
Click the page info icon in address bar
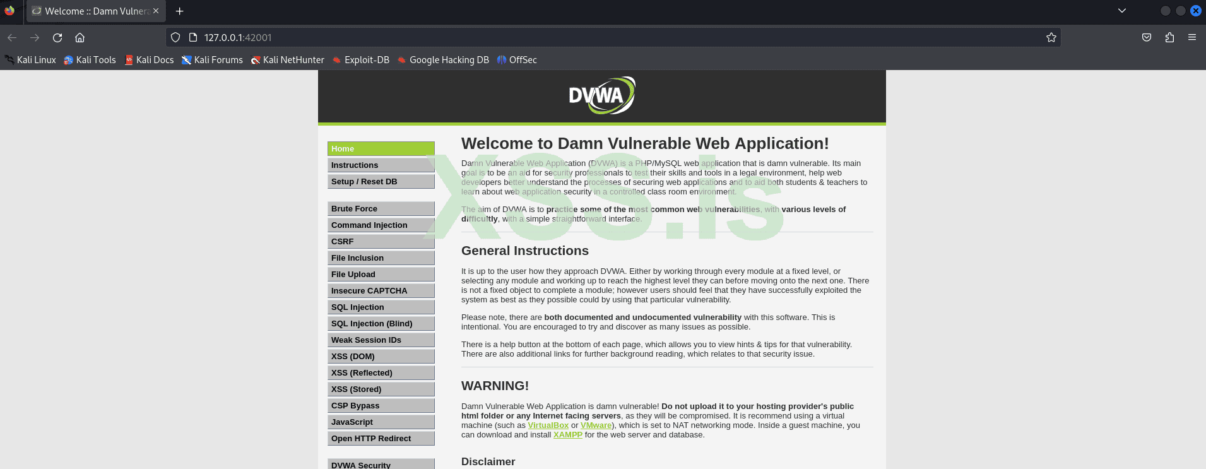[193, 37]
